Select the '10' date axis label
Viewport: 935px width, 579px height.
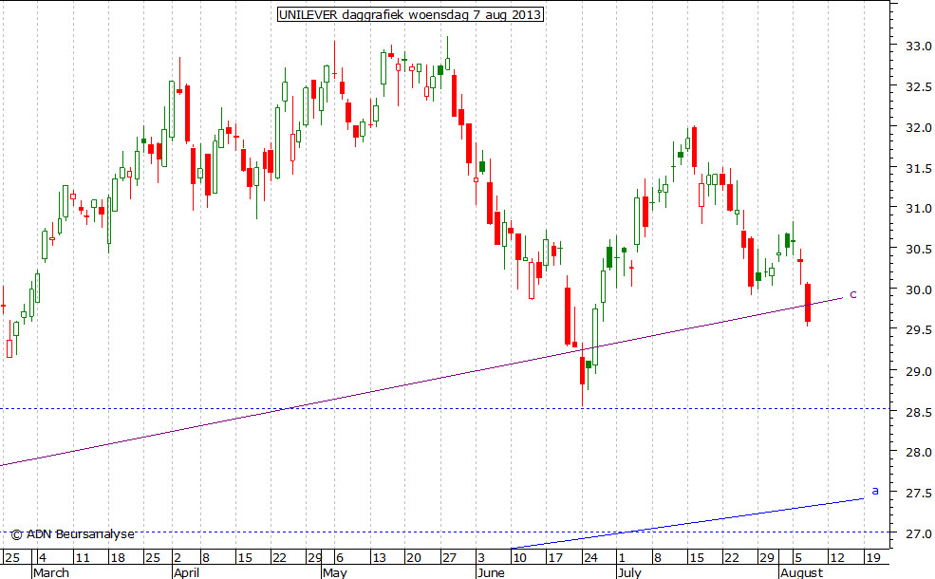(519, 558)
